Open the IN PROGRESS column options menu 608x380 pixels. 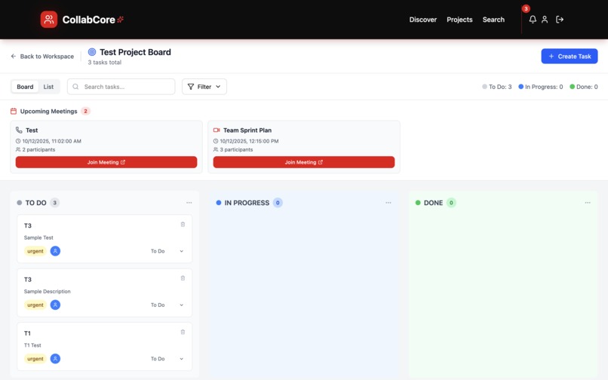(x=388, y=203)
